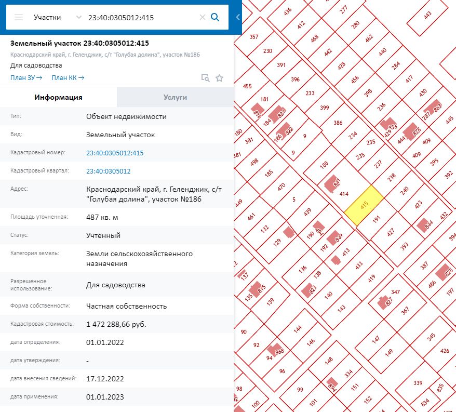Open cadastral quarter link 23:40:0305012
456x412 pixels.
[108, 171]
